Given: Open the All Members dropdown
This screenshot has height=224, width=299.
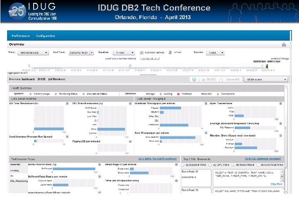Looking at the screenshot, I should coord(266,79).
